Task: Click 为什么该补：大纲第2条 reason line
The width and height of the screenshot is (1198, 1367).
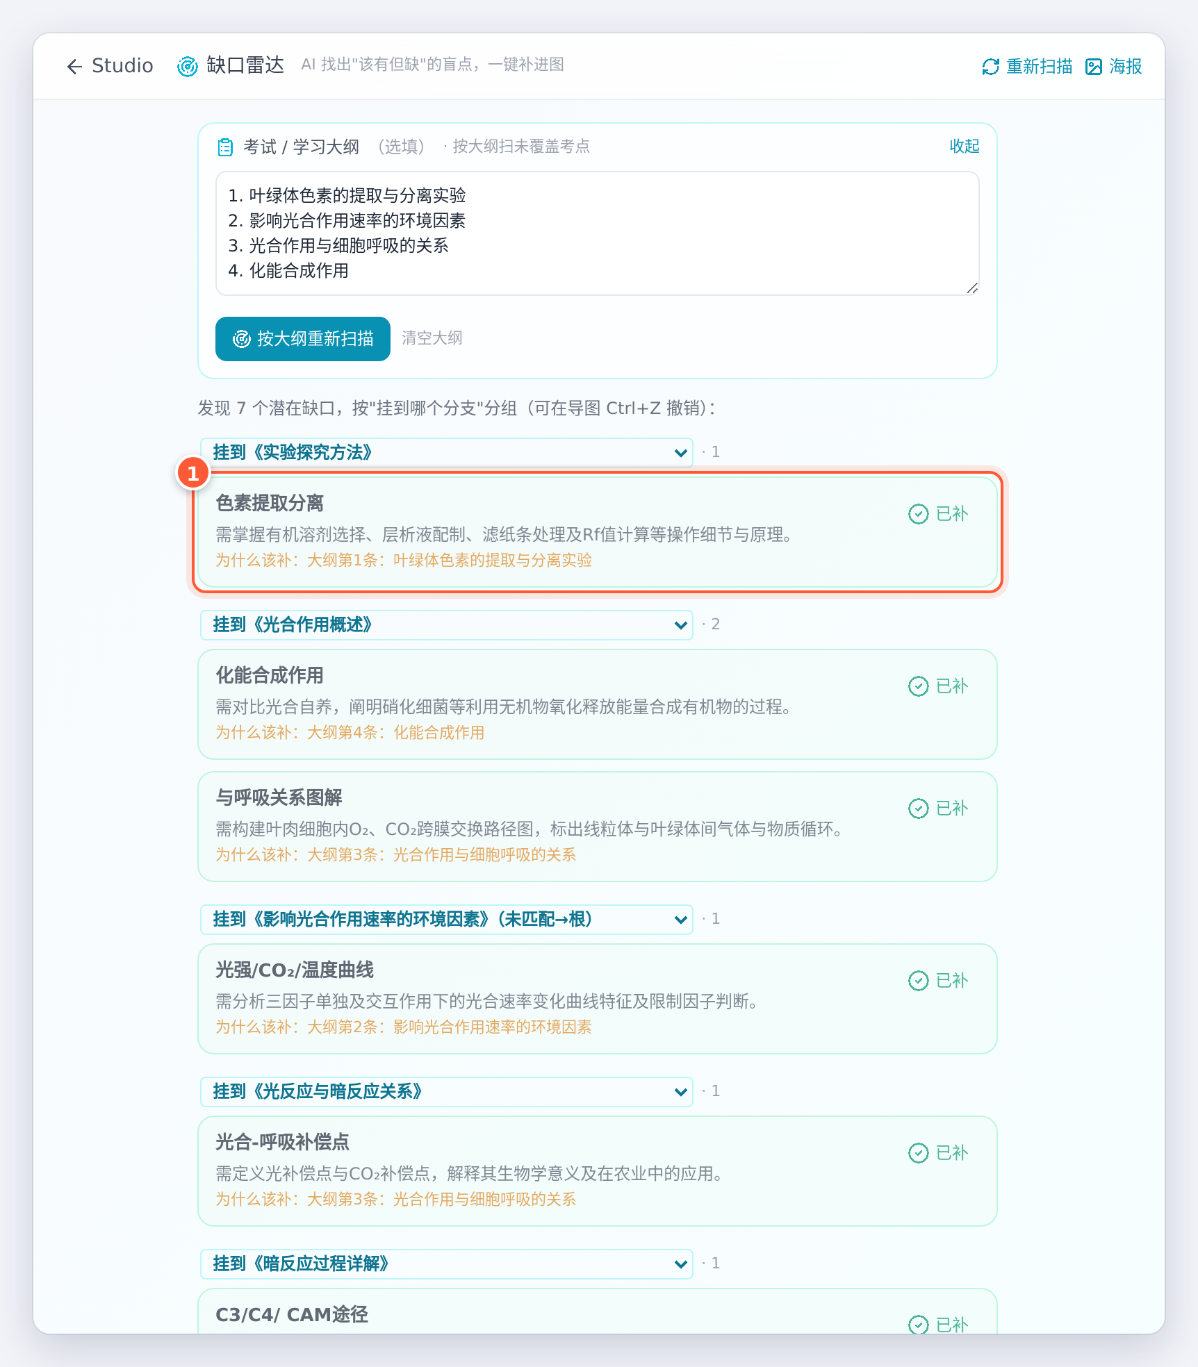Action: click(x=404, y=1027)
